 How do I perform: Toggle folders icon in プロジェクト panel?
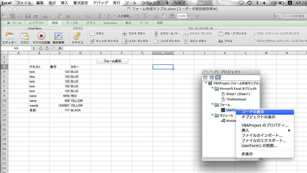pyautogui.click(x=218, y=77)
